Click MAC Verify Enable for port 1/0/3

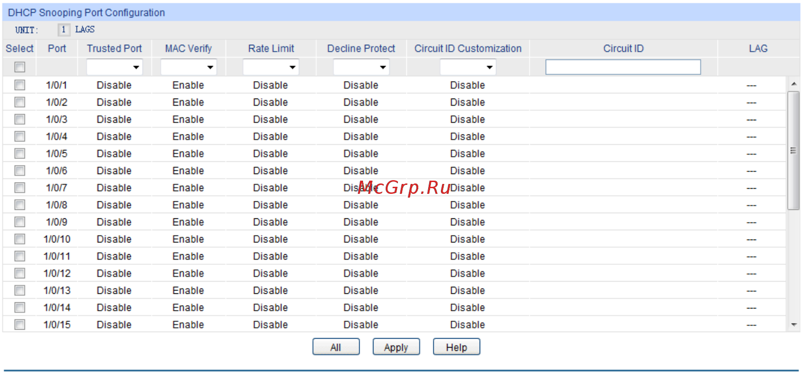pos(188,119)
